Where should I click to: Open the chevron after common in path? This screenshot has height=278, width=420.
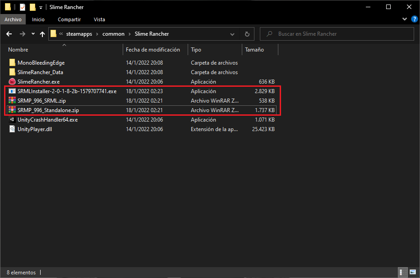[x=129, y=34]
